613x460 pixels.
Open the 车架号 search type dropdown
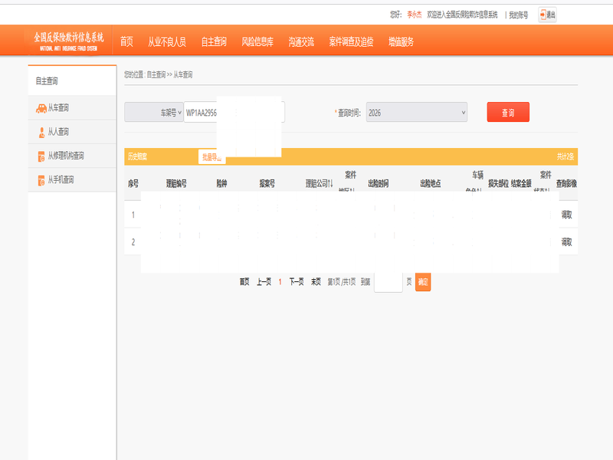coord(154,112)
